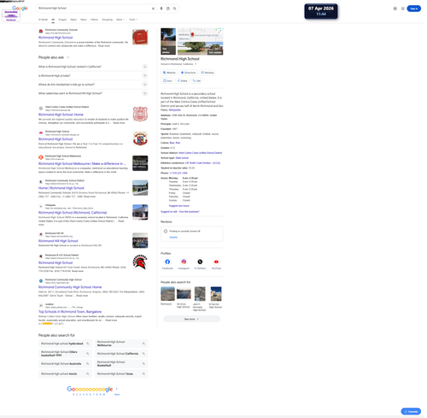The image size is (427, 418).
Task: Click the Save button in knowledge panel
Action: pos(167,80)
